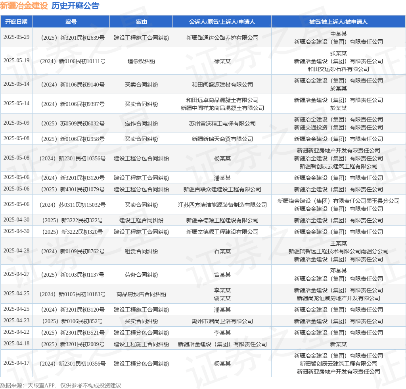Image resolution: width=406 pixels, height=389 pixels.
Task: Click the 公诉人/原告/上诉人/申请人 column header
Action: pos(222,22)
